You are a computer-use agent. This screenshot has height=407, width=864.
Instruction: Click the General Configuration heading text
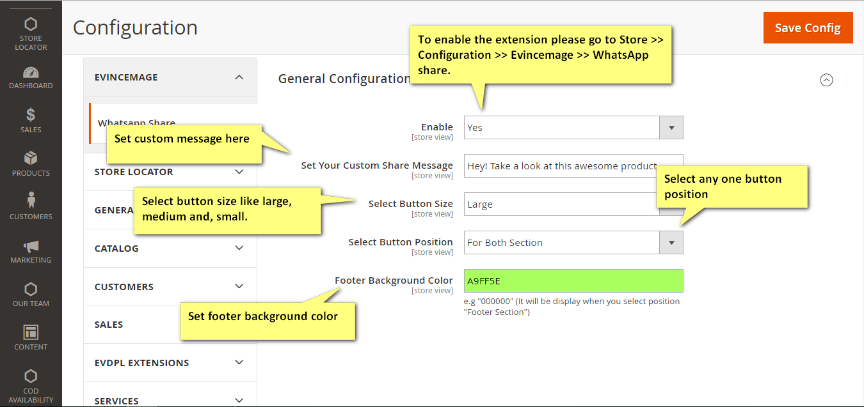pyautogui.click(x=344, y=79)
